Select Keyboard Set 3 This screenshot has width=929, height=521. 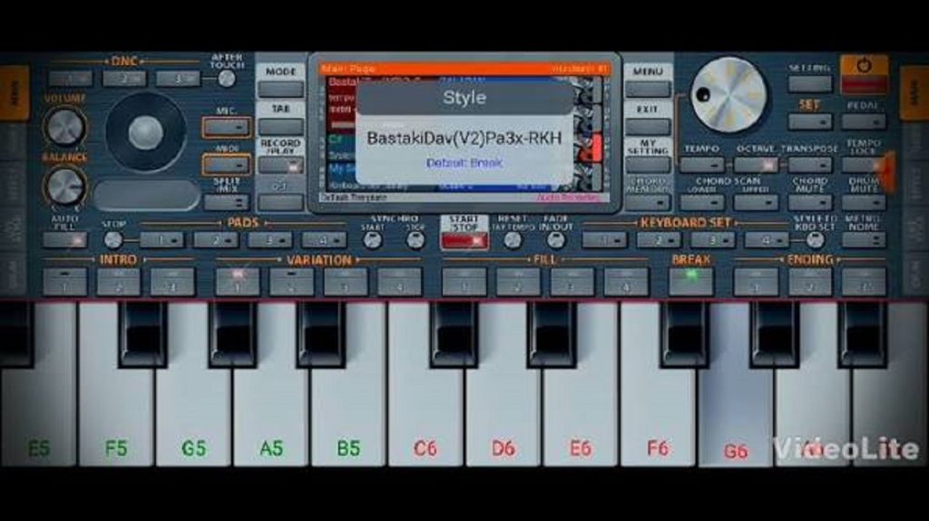tap(712, 240)
